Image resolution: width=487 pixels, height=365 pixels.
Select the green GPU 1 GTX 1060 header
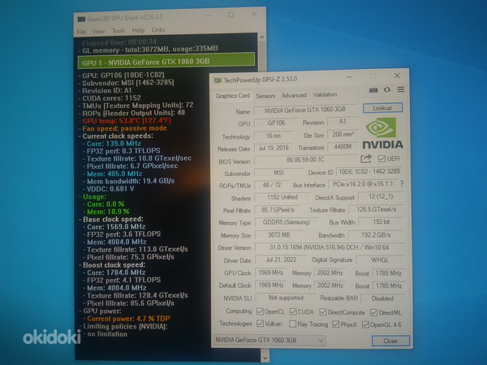[x=166, y=61]
